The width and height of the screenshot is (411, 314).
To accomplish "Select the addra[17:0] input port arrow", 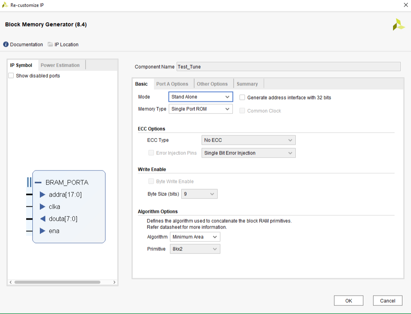I will pyautogui.click(x=43, y=195).
